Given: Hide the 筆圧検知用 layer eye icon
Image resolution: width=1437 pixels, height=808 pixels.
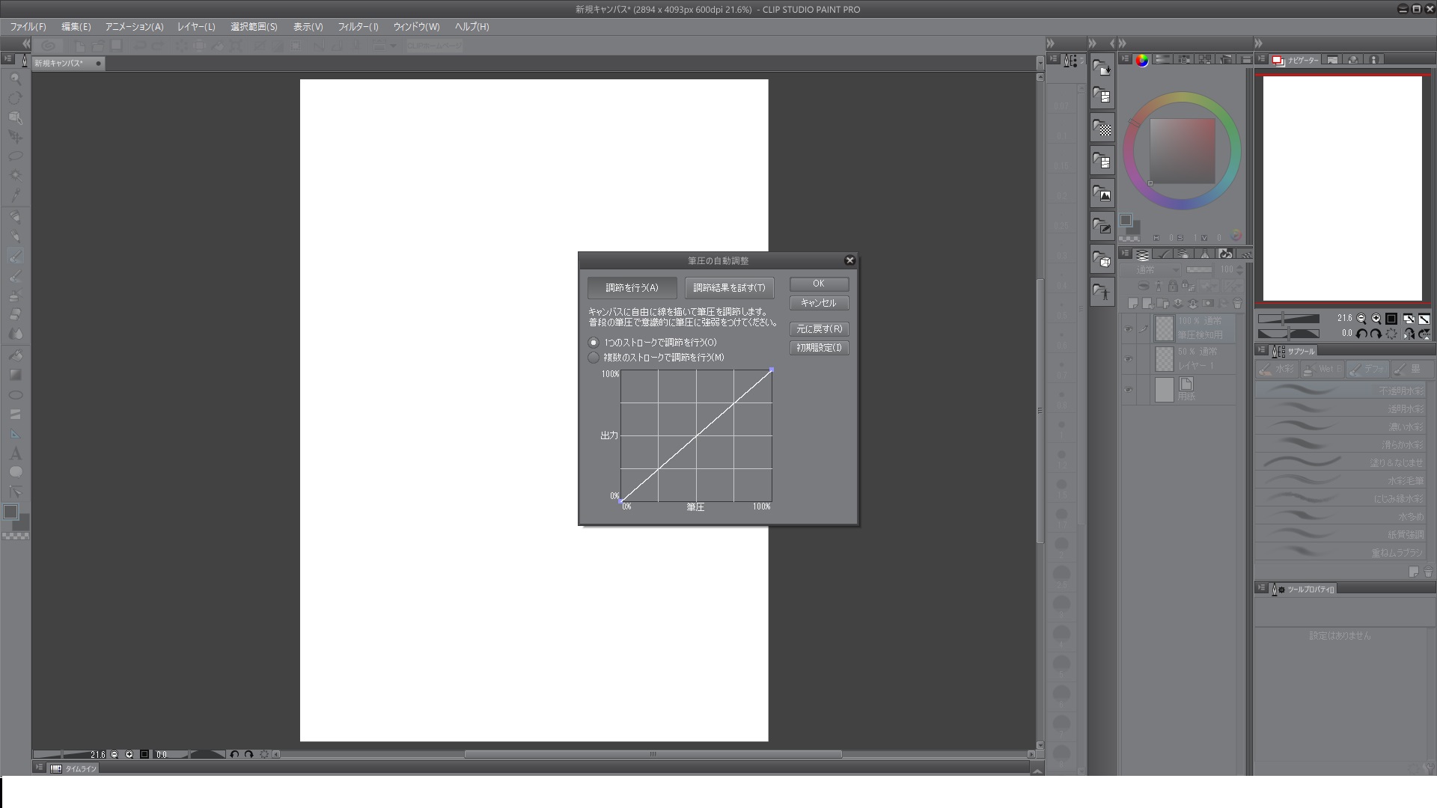Looking at the screenshot, I should (1128, 328).
